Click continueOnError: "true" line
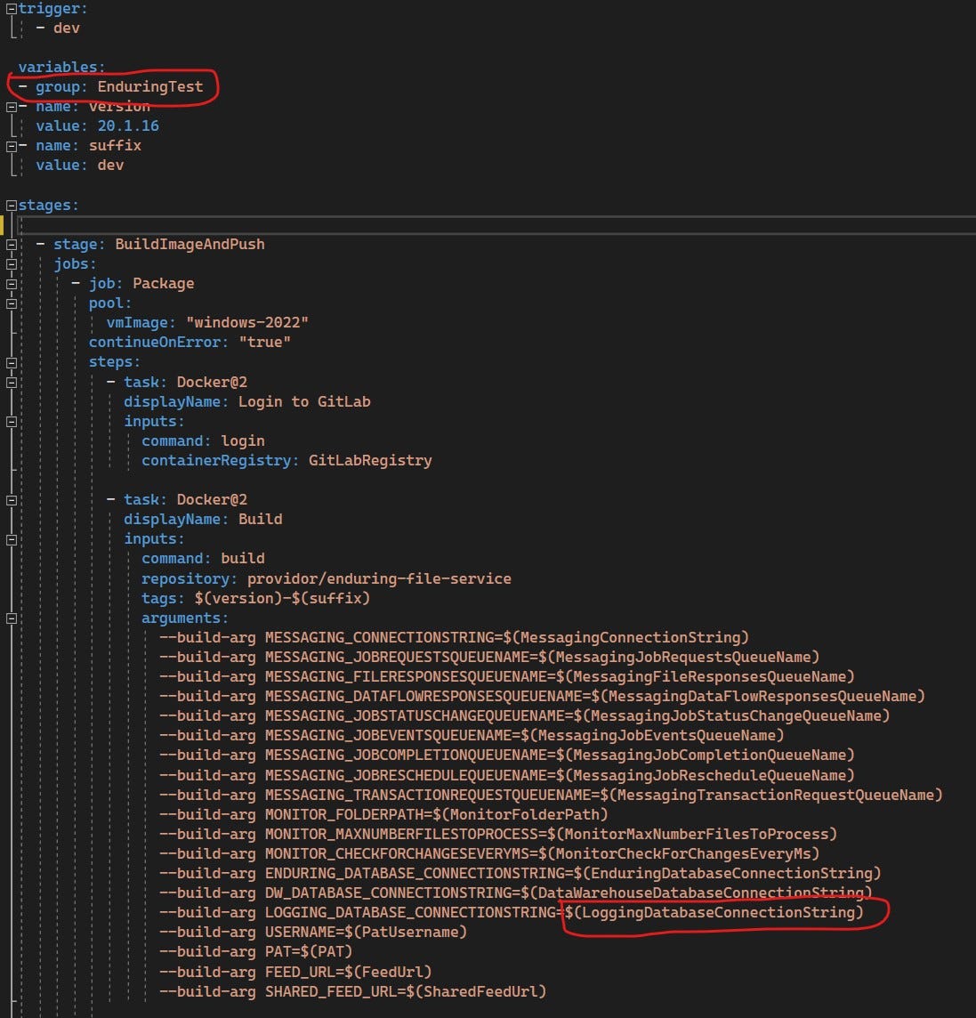The image size is (976, 1018). 190,342
